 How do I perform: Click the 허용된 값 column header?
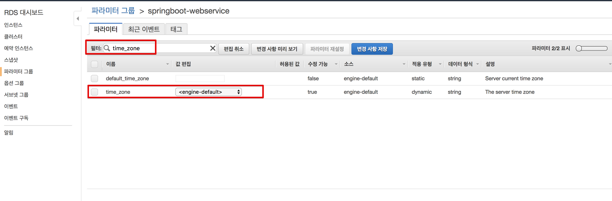[289, 64]
